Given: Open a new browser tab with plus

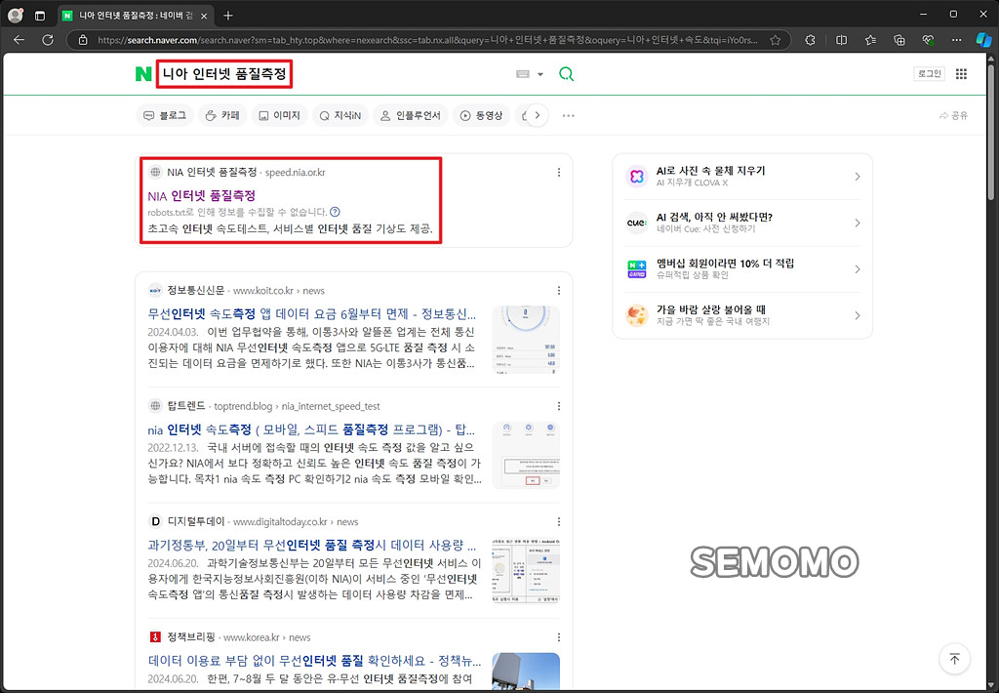Looking at the screenshot, I should [x=228, y=16].
